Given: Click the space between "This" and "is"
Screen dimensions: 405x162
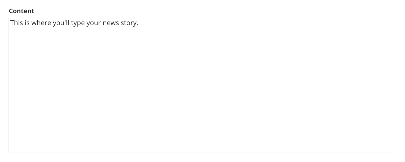Looking at the screenshot, I should 24,23.
